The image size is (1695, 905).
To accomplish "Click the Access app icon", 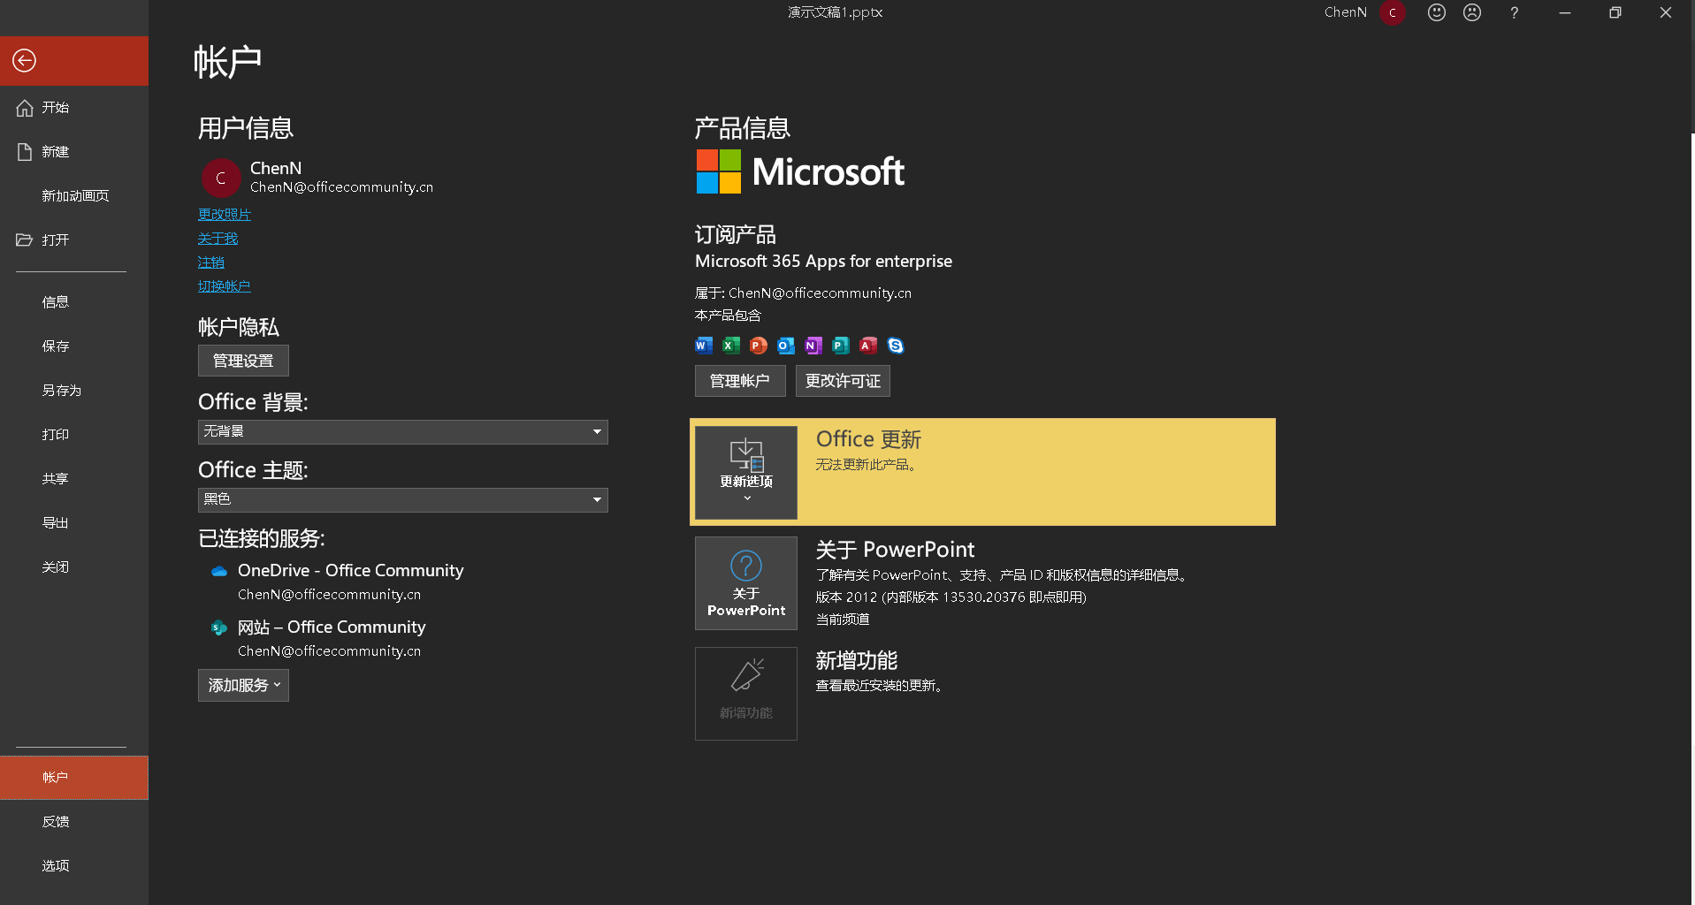I will [868, 346].
